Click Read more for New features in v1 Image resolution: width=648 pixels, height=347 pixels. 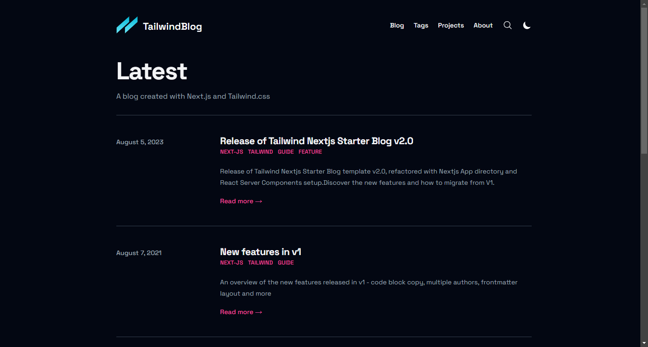tap(241, 312)
